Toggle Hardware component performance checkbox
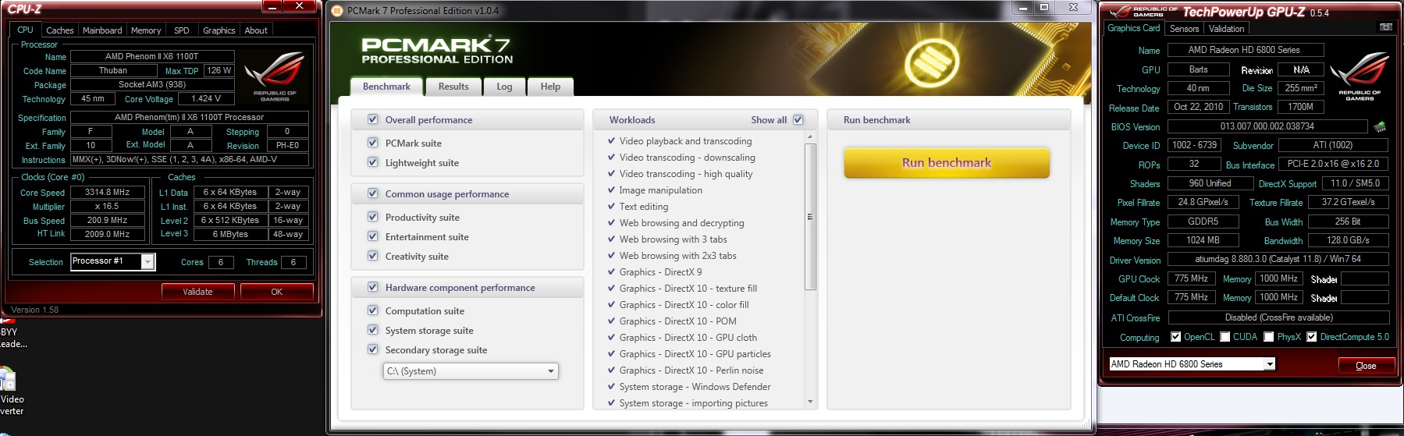Screen dimensions: 1404x436 pyautogui.click(x=373, y=287)
